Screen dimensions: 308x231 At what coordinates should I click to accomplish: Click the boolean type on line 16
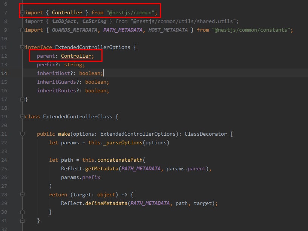[96, 90]
